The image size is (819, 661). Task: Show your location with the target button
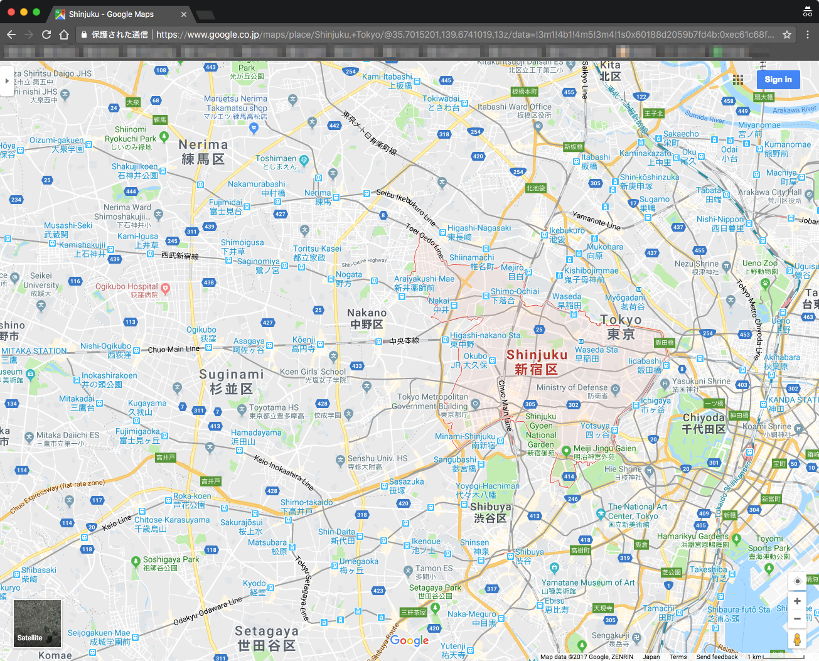click(x=797, y=581)
